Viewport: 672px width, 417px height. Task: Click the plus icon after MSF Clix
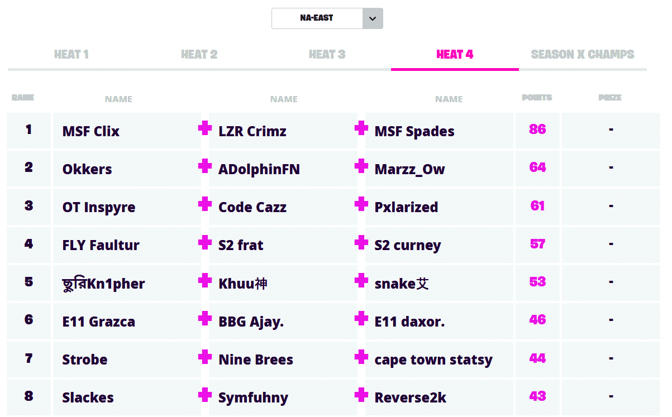click(x=205, y=128)
